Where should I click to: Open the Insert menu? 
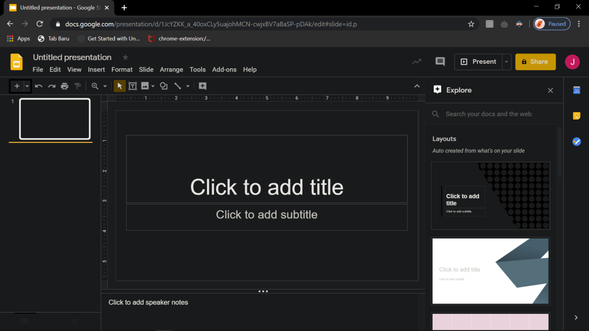coord(96,70)
